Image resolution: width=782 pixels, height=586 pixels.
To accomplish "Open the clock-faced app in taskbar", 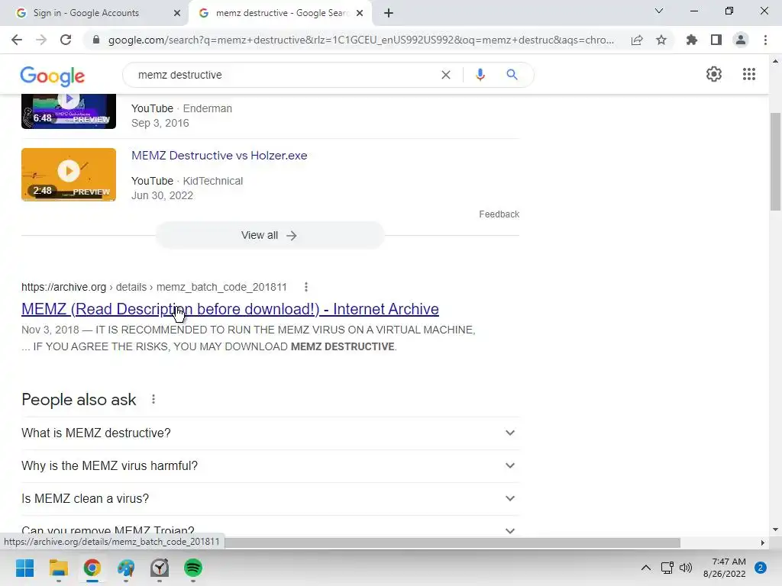I will point(160,568).
